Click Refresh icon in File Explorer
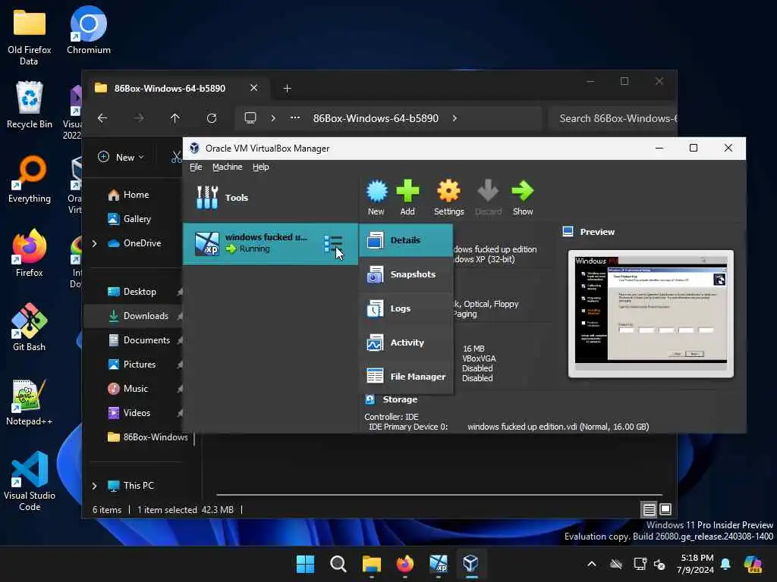The image size is (777, 582). 212,118
